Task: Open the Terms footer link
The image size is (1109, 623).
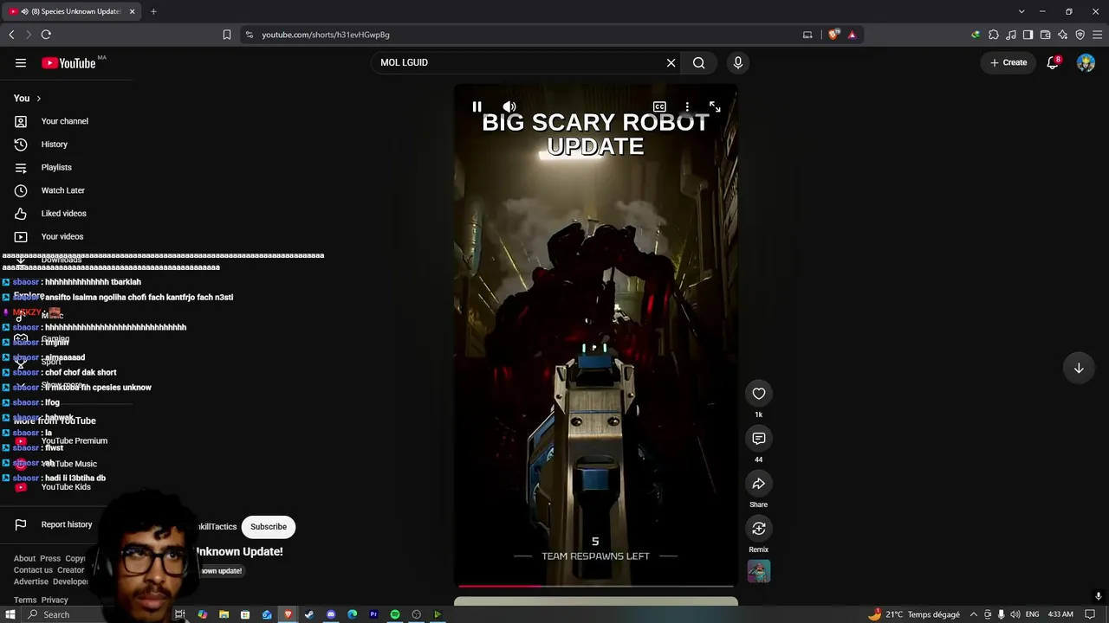Action: (25, 600)
